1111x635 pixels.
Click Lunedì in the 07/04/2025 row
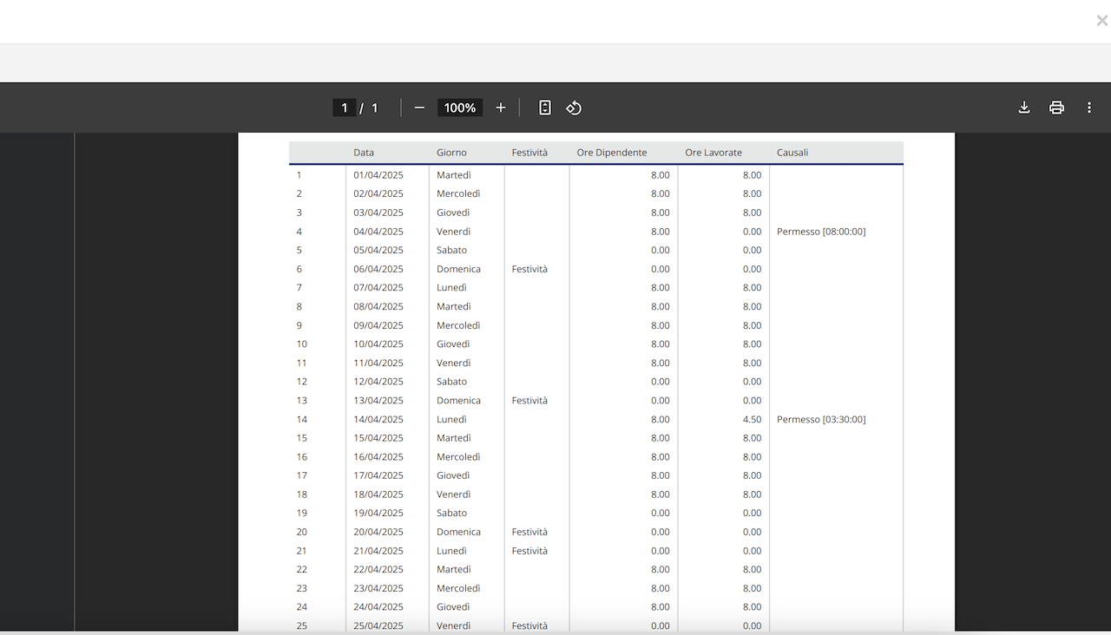click(x=451, y=288)
